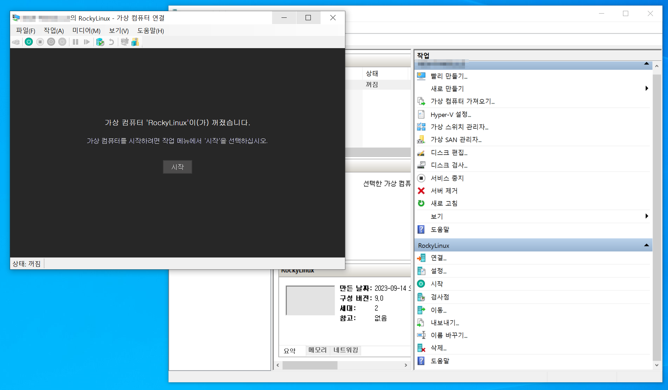Minimize the Hyper-V Manager window
The height and width of the screenshot is (390, 668).
pyautogui.click(x=601, y=14)
